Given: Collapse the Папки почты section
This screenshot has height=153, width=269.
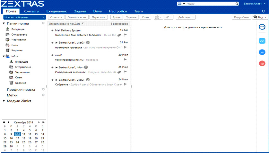Looking at the screenshot, I should 4,23.
